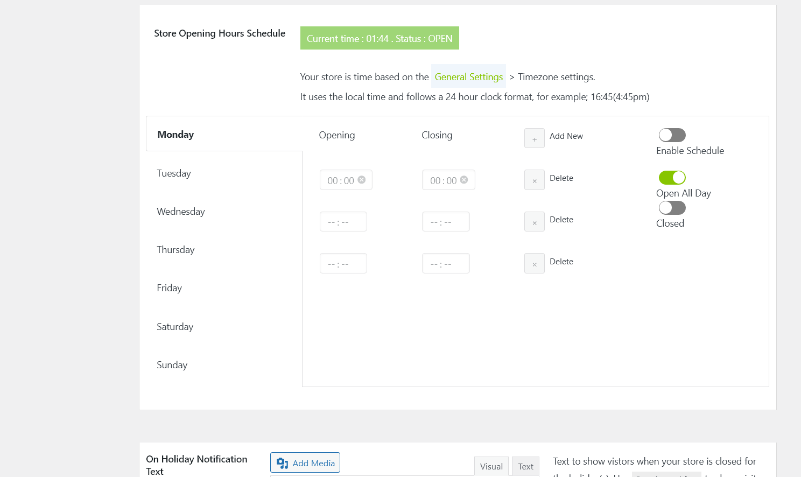Viewport: 801px width, 477px height.
Task: Clear the first opening time field
Action: pos(362,180)
